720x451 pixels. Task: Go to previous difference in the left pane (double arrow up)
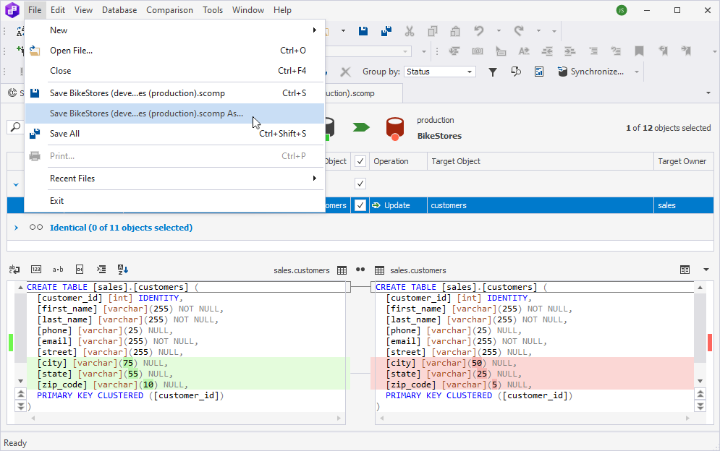pyautogui.click(x=21, y=394)
